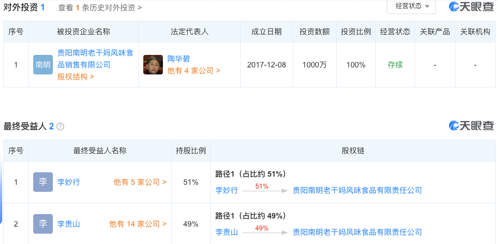
Task: View 陶华碧's 4 other companies
Action: (193, 71)
